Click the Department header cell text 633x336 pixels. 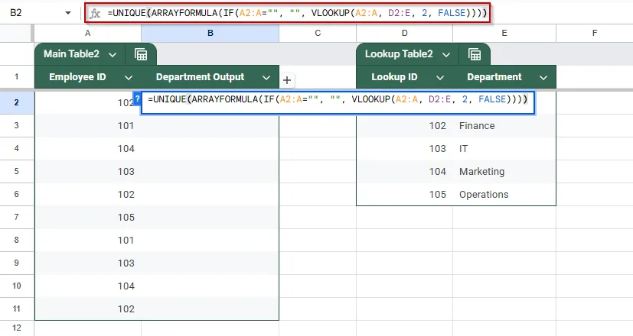[494, 77]
